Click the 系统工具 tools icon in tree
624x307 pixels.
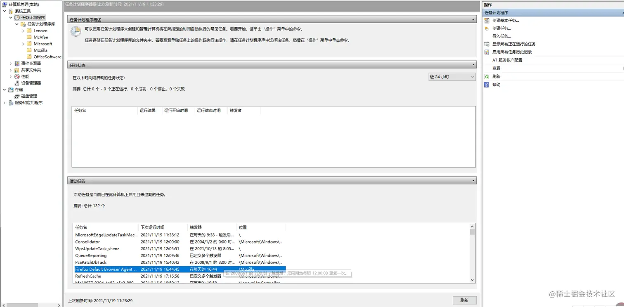(11, 11)
